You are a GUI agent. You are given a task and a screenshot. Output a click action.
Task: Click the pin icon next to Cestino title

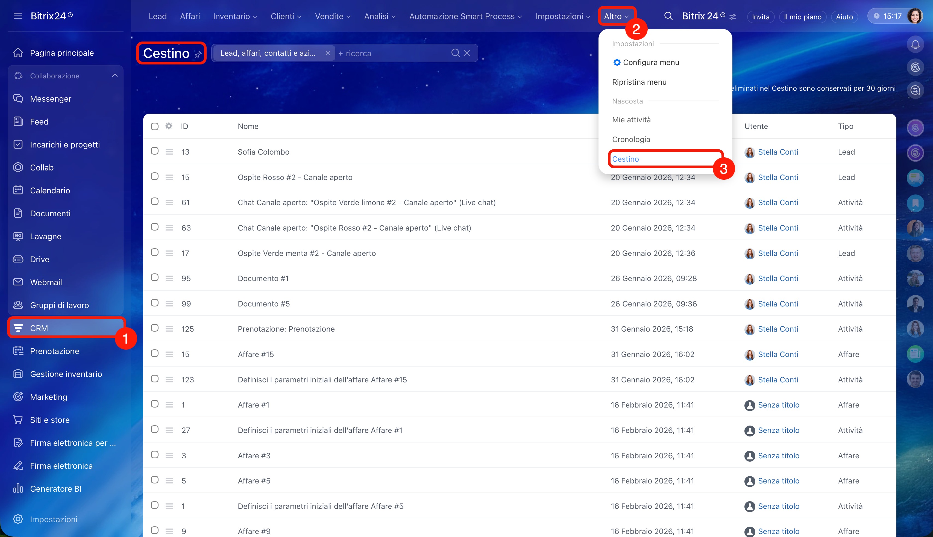tap(198, 55)
